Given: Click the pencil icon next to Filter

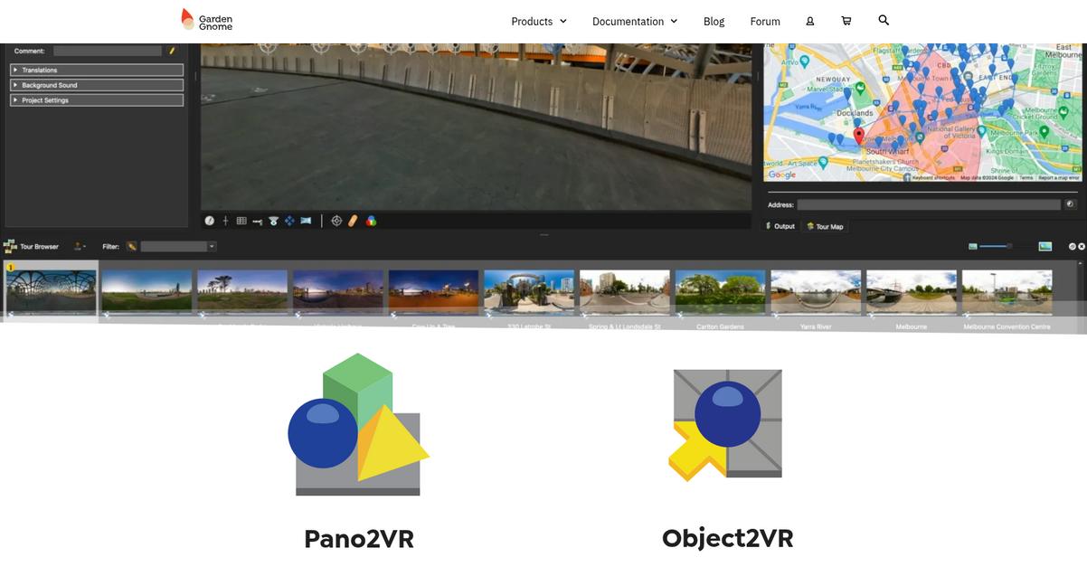Looking at the screenshot, I should pos(132,246).
